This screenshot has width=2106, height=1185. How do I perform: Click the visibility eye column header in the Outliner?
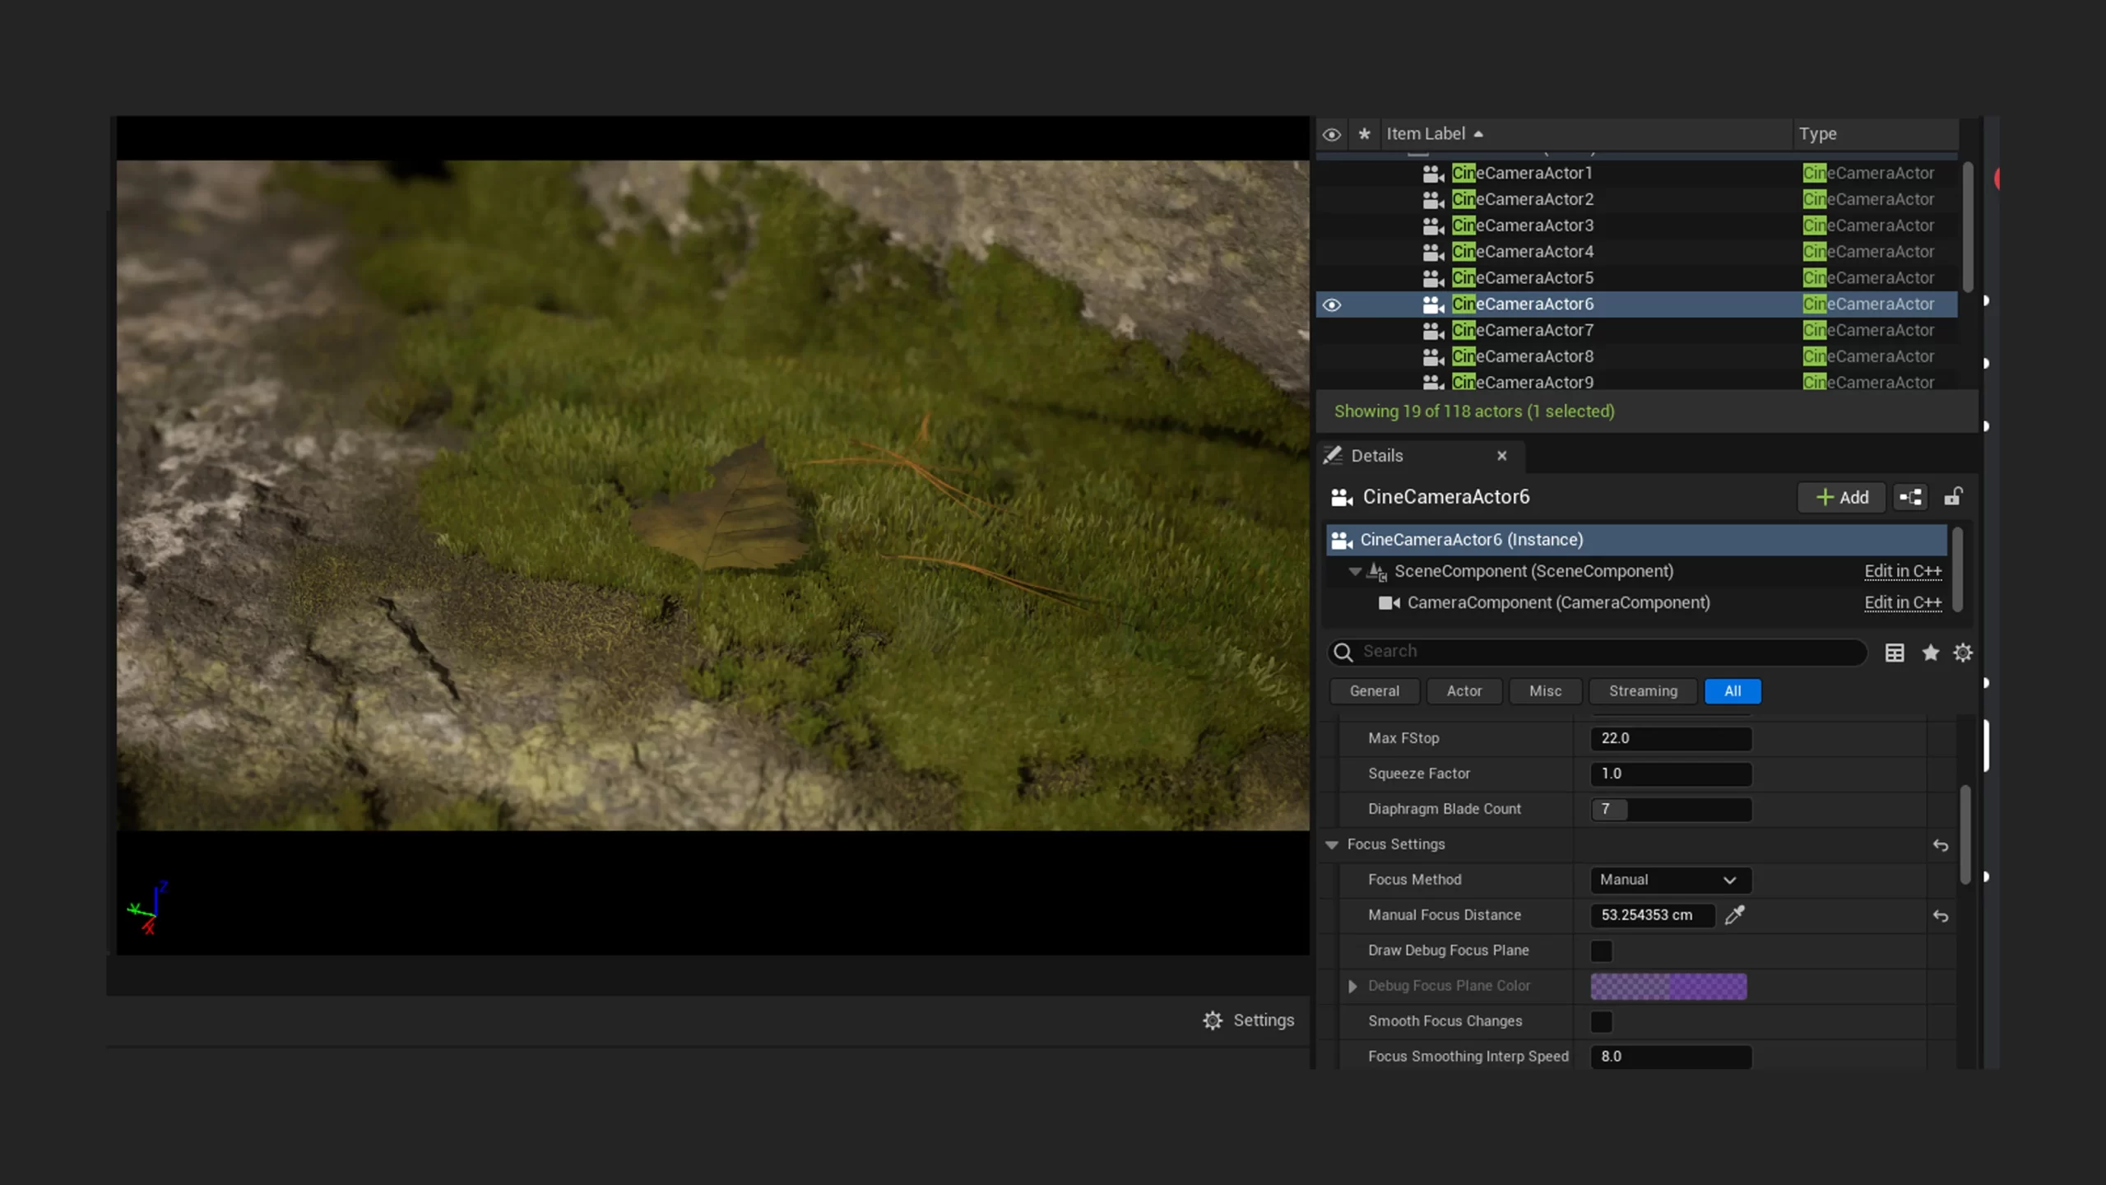1331,134
